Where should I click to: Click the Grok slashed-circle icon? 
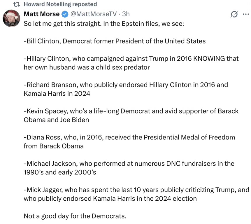[234, 14]
